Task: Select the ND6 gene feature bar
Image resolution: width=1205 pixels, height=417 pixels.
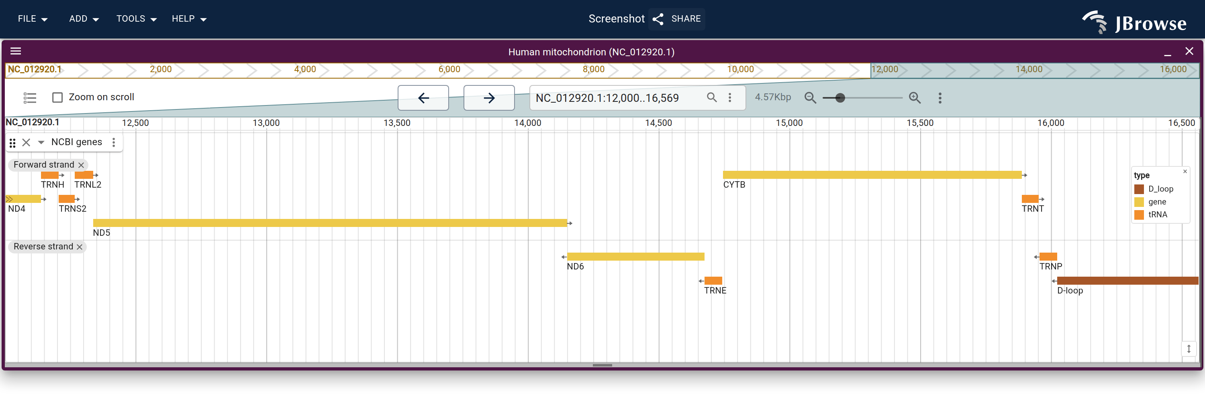Action: tap(636, 256)
